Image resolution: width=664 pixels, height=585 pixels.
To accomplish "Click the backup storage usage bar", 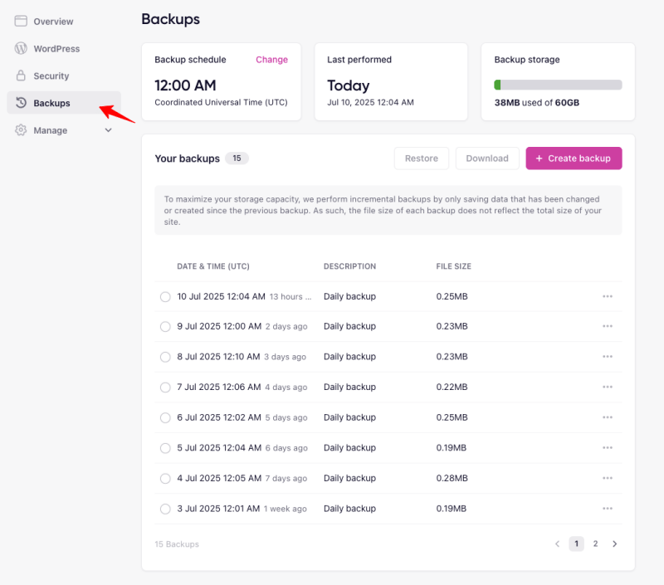I will coord(557,85).
